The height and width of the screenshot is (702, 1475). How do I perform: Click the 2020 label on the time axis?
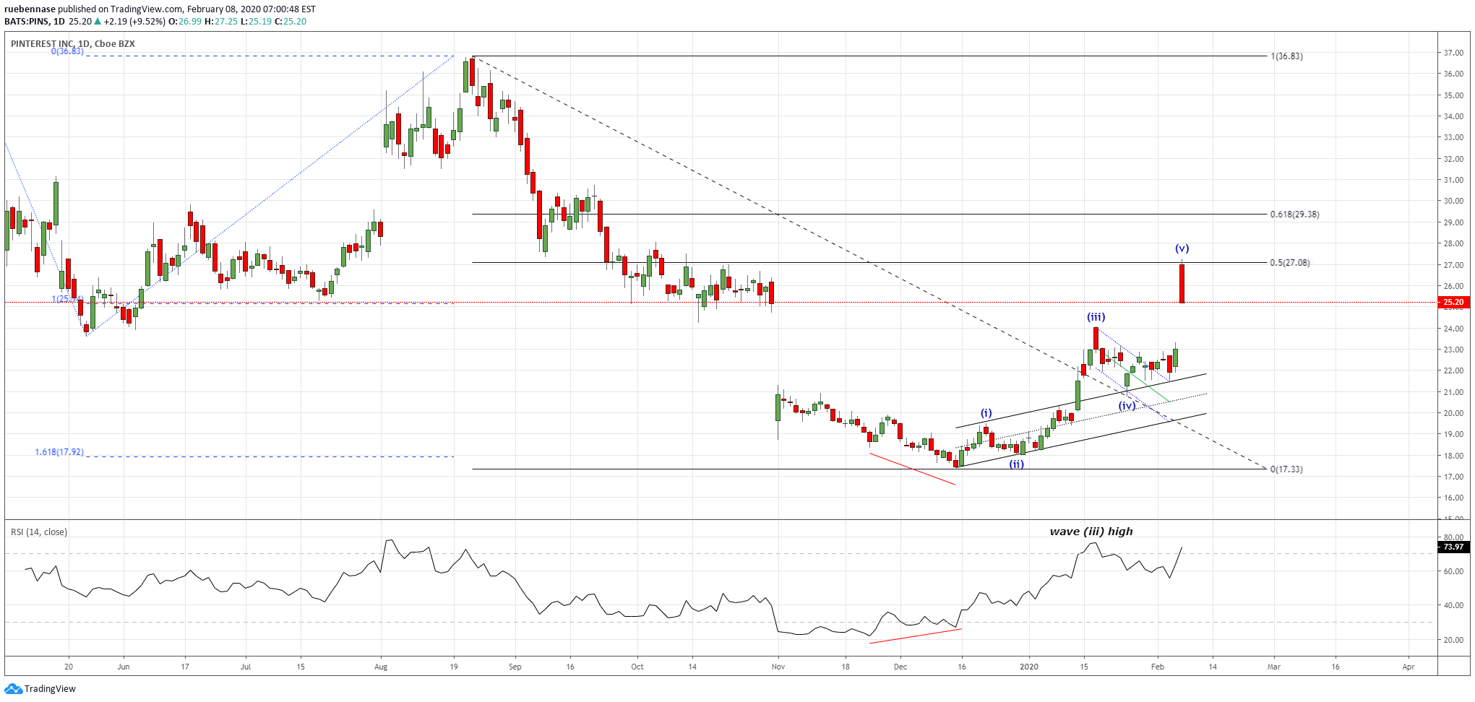(1029, 667)
